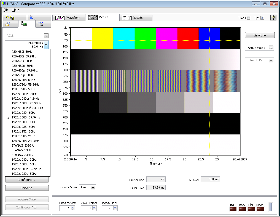The height and width of the screenshot is (217, 280).
Task: Click the help question mark icon
Action: (273, 18)
